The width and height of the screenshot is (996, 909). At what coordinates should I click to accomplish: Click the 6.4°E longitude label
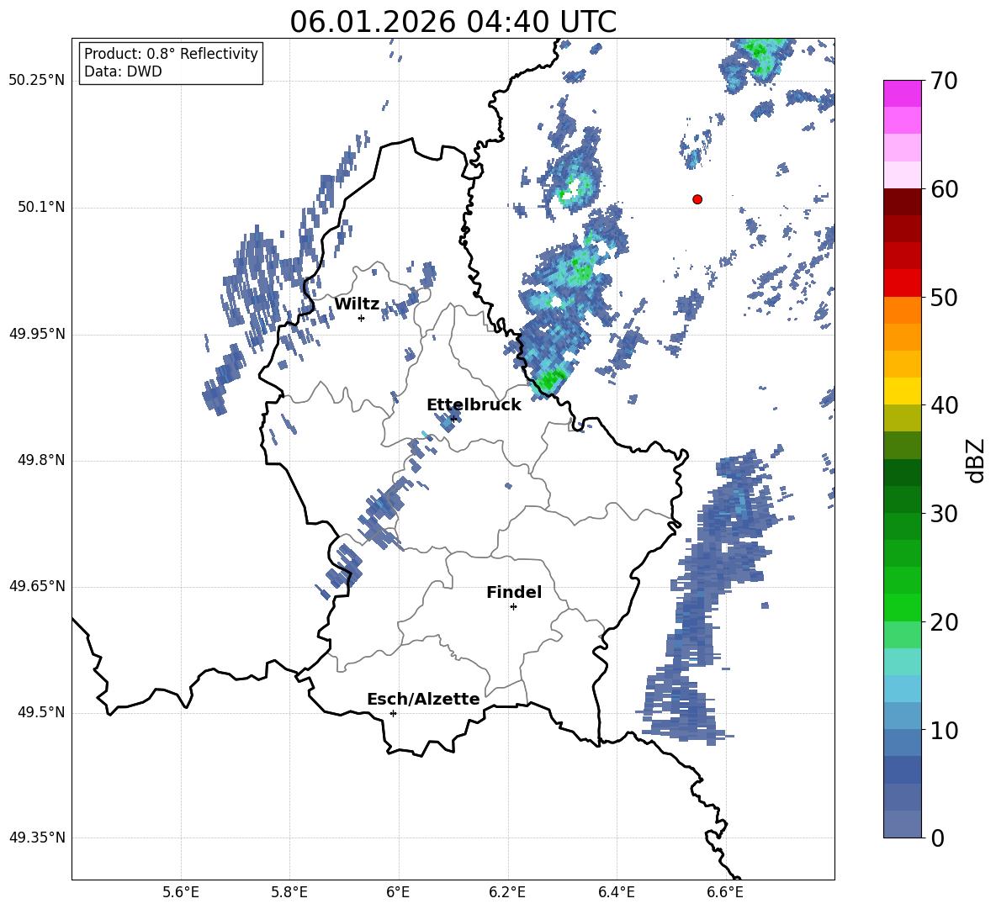tap(616, 892)
